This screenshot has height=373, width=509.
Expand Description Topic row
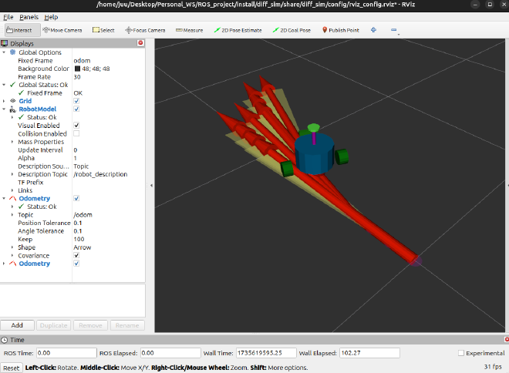click(12, 174)
